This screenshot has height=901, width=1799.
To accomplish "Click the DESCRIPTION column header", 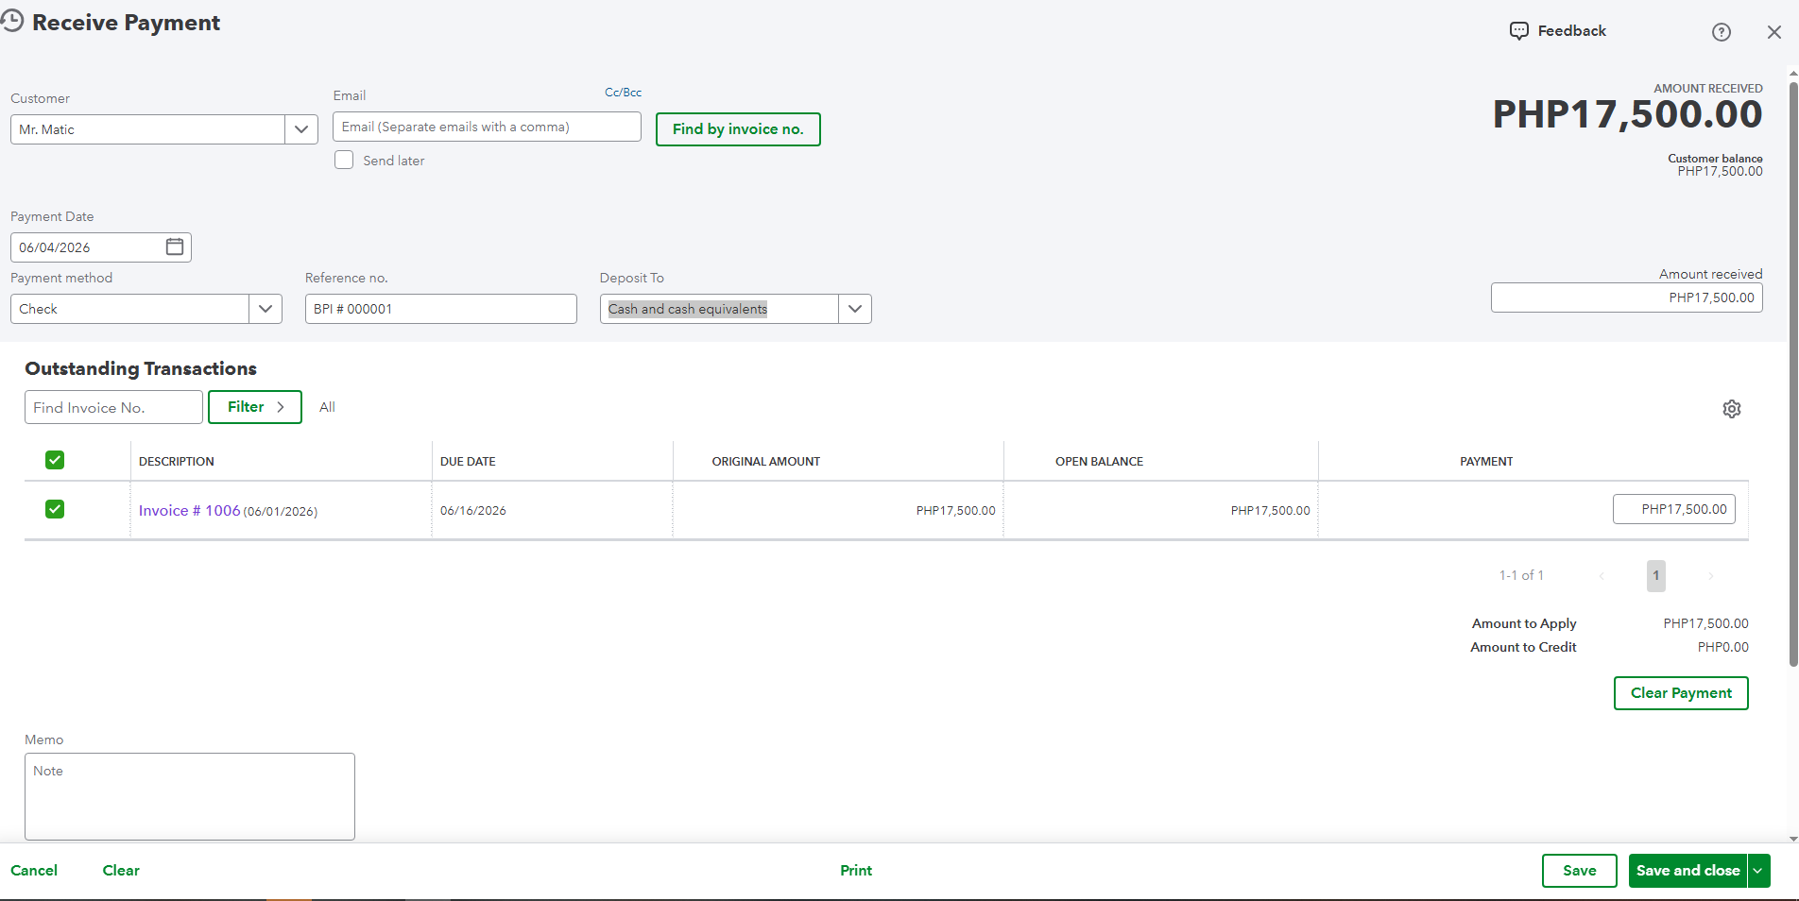I will point(177,462).
